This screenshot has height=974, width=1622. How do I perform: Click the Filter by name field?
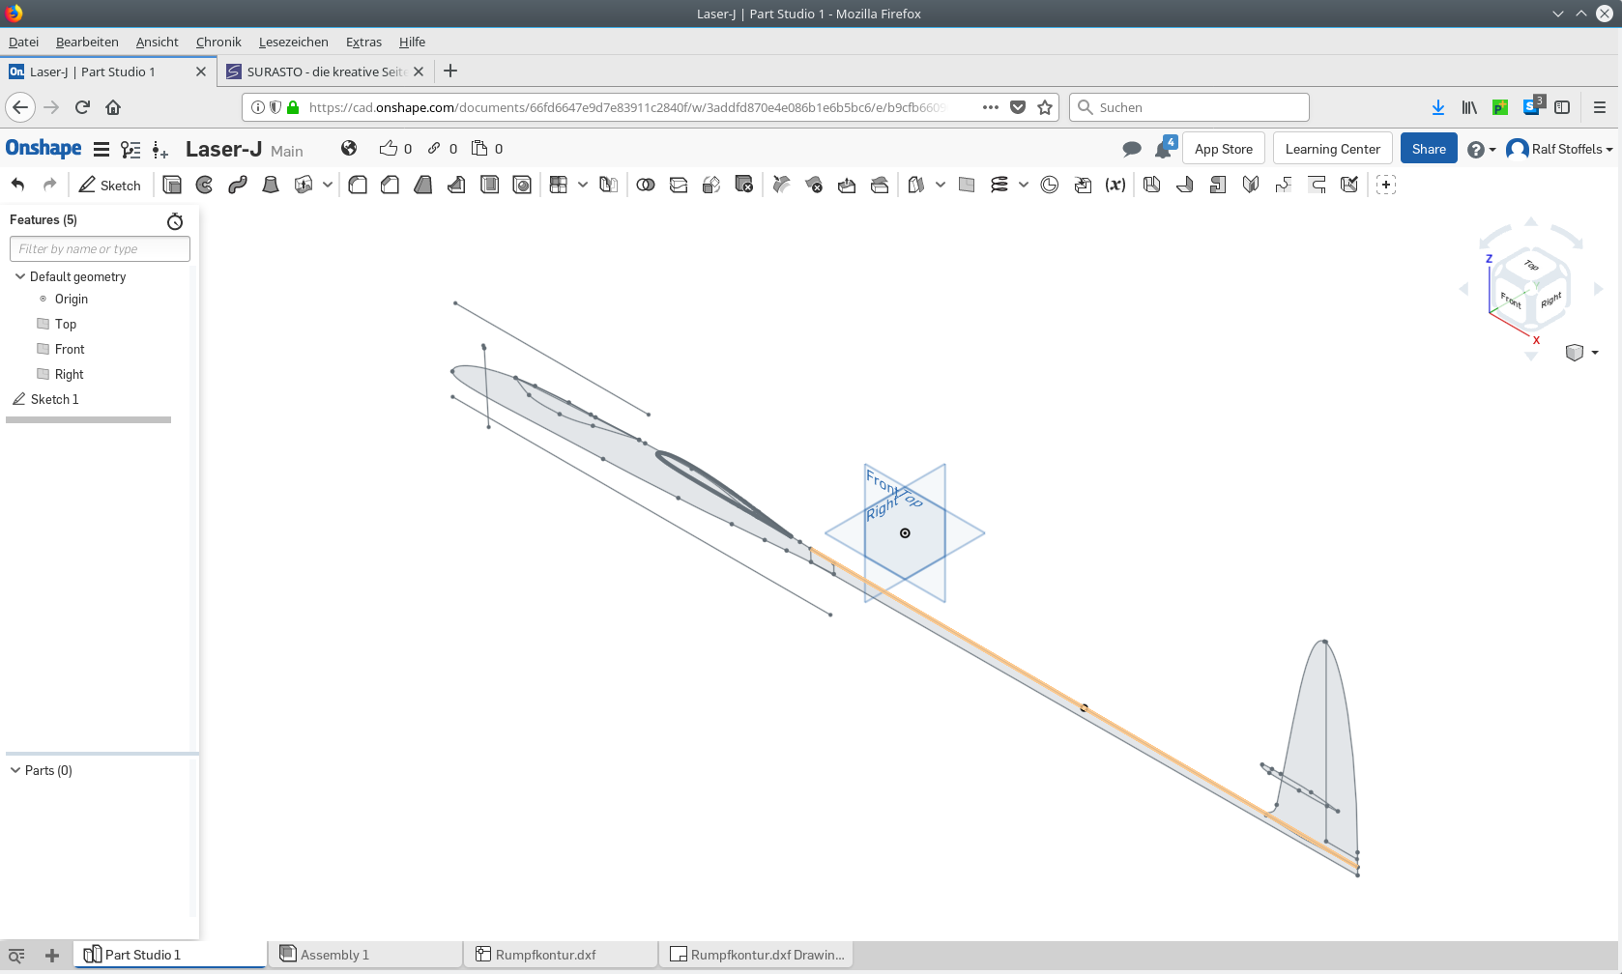click(x=100, y=249)
